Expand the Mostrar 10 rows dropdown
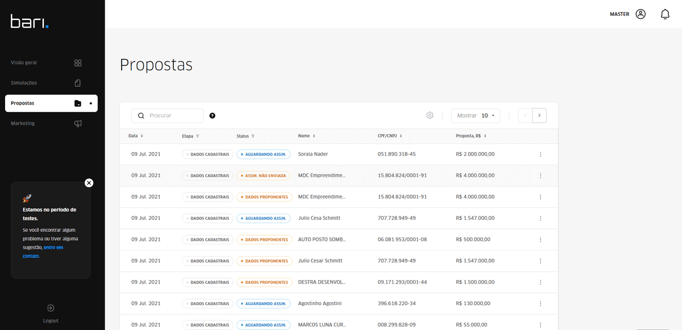 click(x=476, y=115)
